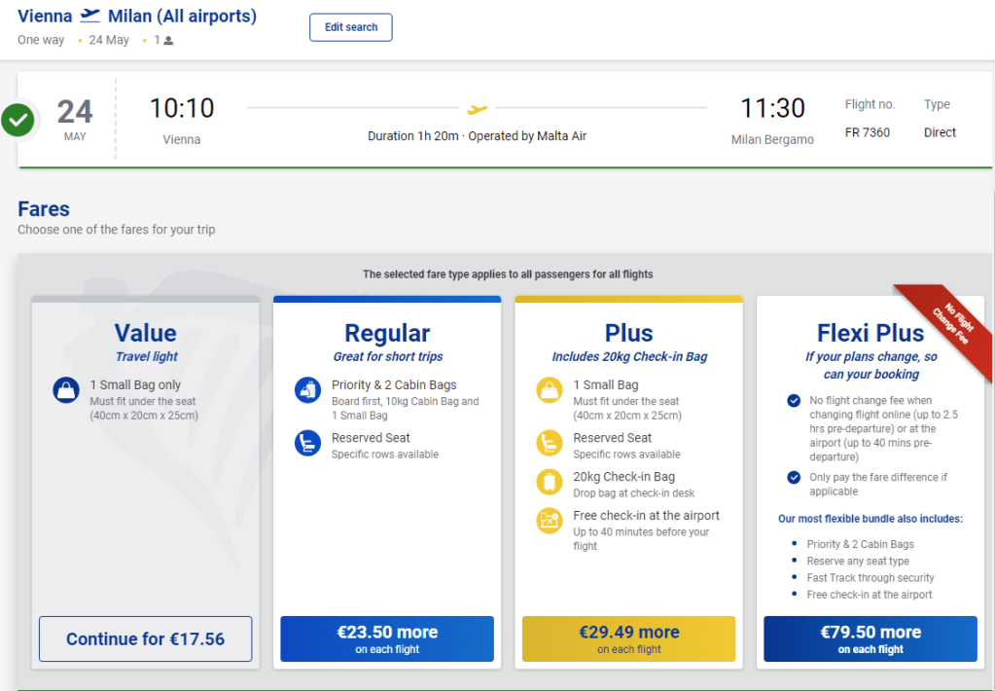Click Reserved Seat icon in Plus fare

pyautogui.click(x=550, y=444)
